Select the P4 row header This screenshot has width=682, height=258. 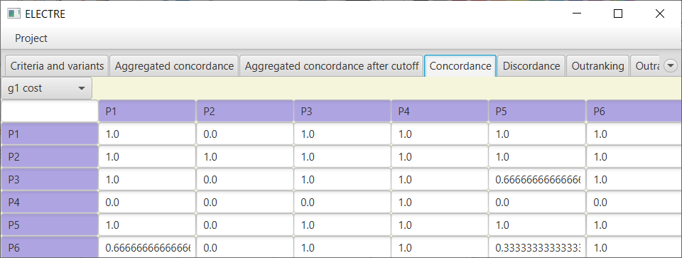click(50, 203)
